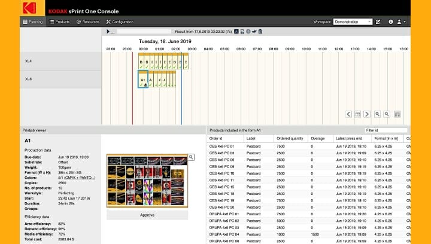Click ordered quantity 5000
The image size is (431, 244).
pos(281,221)
